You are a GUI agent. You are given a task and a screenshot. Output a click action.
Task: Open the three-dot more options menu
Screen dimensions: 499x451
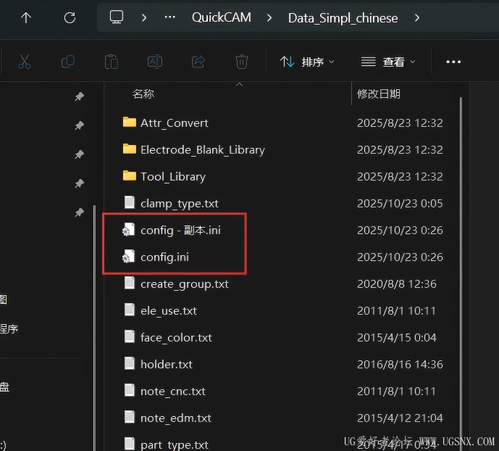(453, 62)
